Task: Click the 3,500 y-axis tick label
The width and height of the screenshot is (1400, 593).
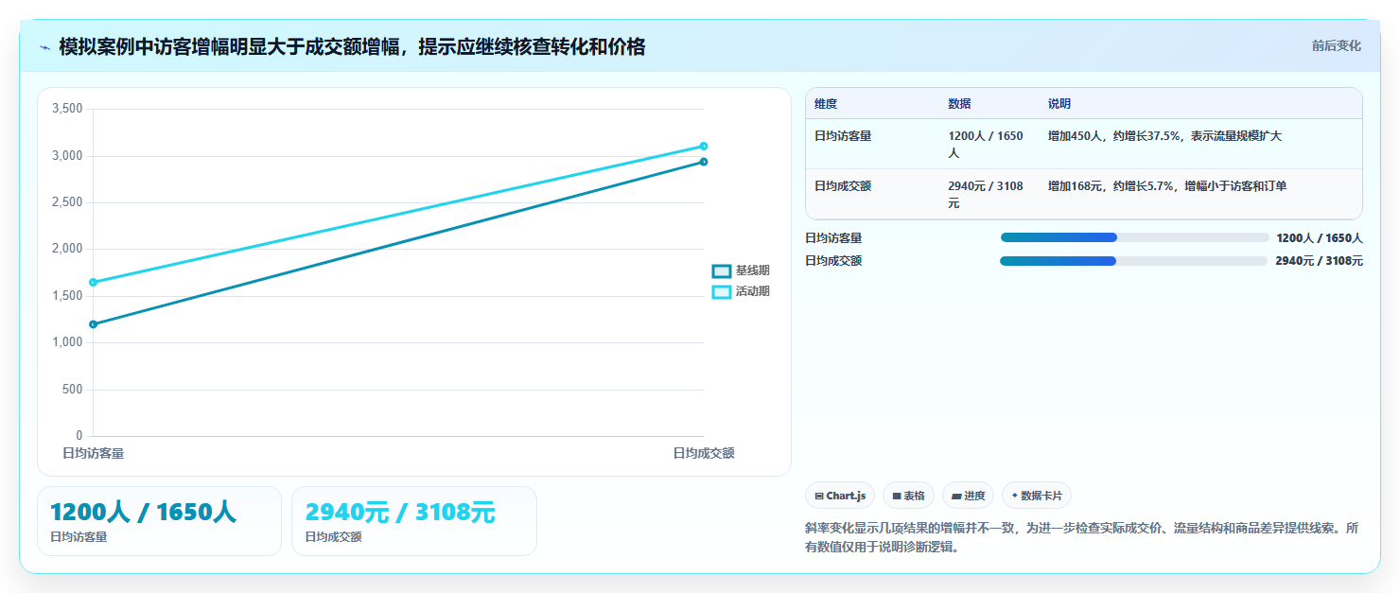Action: click(67, 109)
